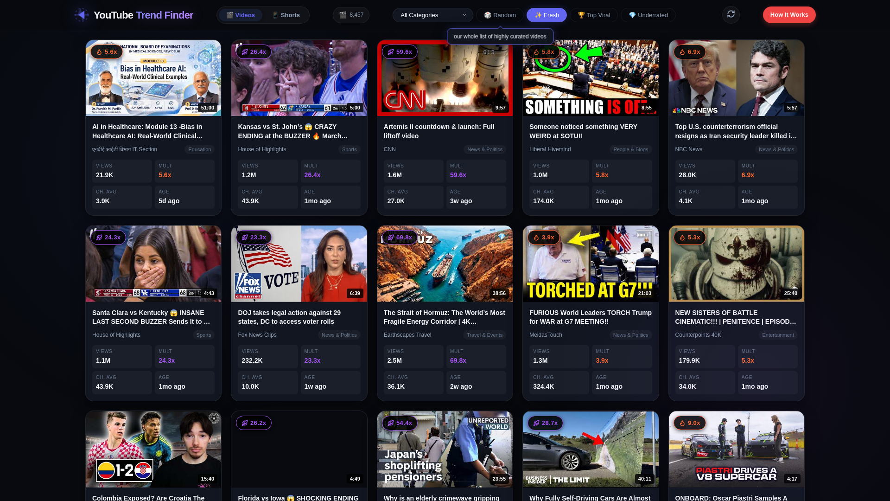Click the 54.4x rocket badge on Japan pensioners video
The image size is (890, 501).
(x=400, y=423)
